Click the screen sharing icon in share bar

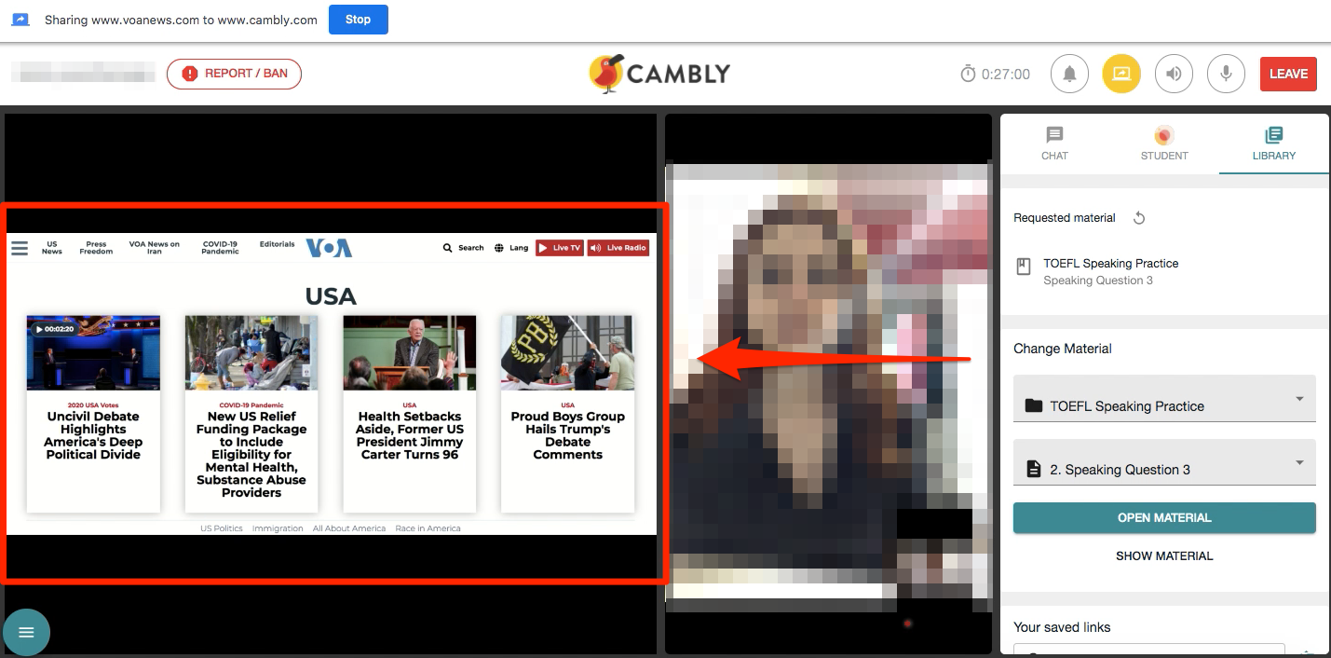(x=20, y=20)
